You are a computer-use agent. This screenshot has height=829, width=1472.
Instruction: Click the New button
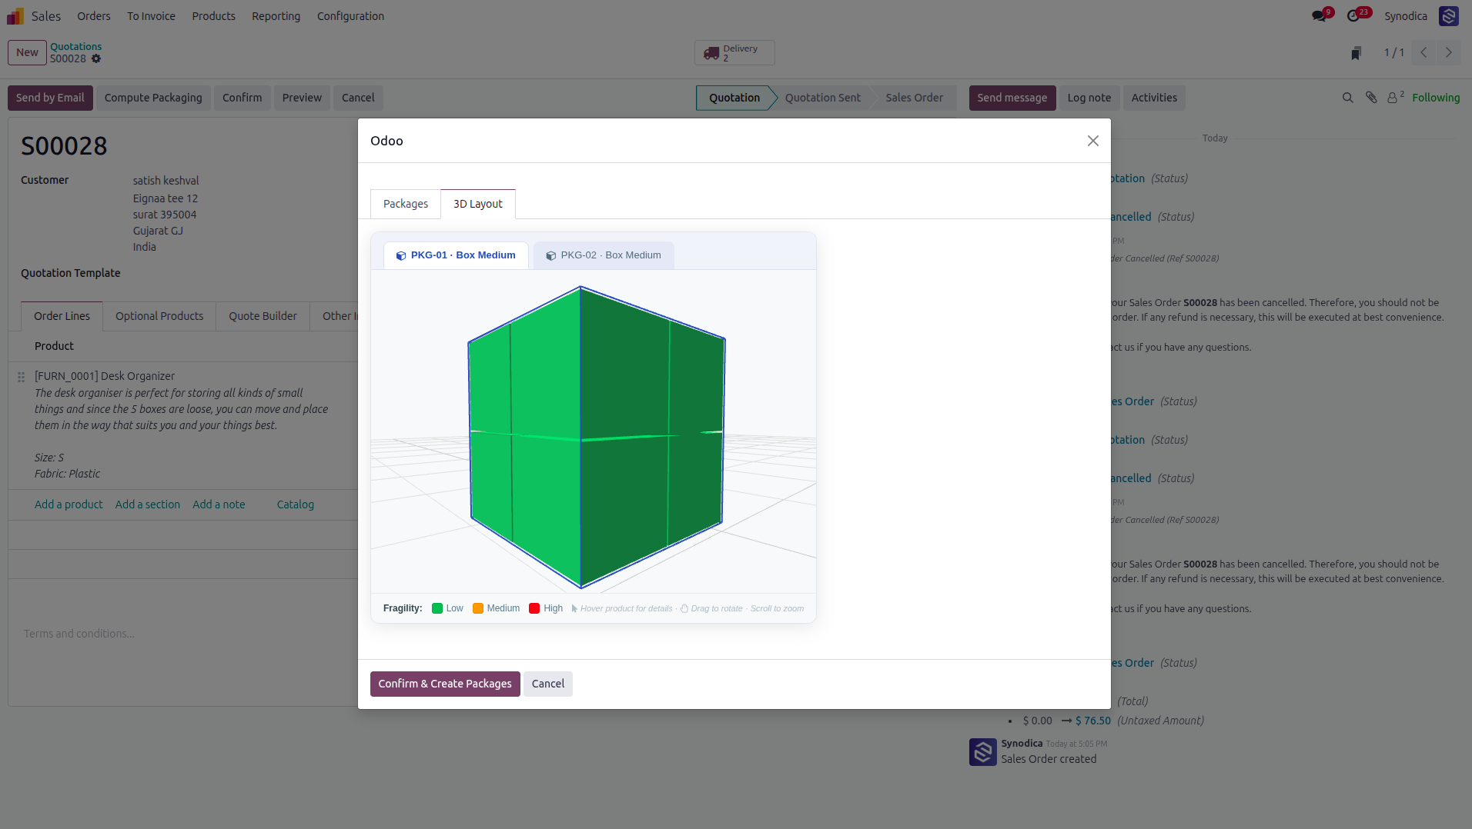coord(27,52)
